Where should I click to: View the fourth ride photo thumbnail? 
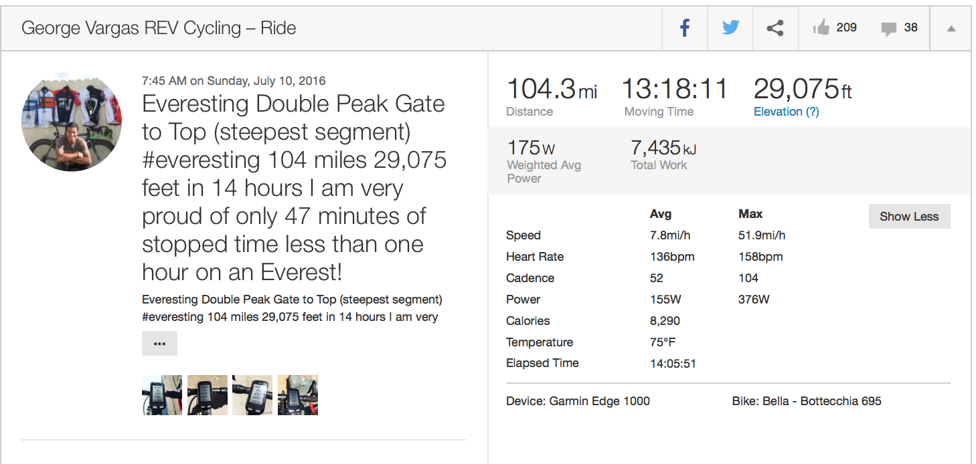click(x=298, y=395)
